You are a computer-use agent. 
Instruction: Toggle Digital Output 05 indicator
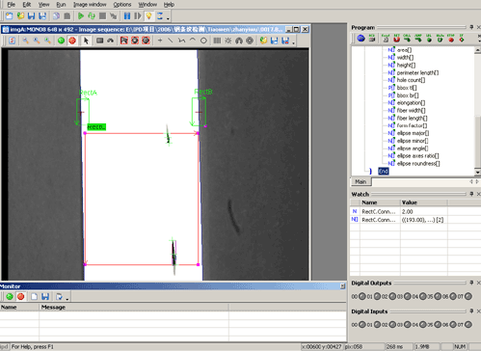pyautogui.click(x=438, y=296)
